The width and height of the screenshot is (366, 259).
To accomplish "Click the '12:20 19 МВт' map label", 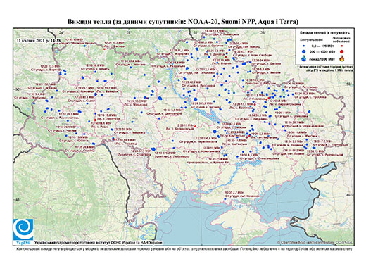I will 211,148.
